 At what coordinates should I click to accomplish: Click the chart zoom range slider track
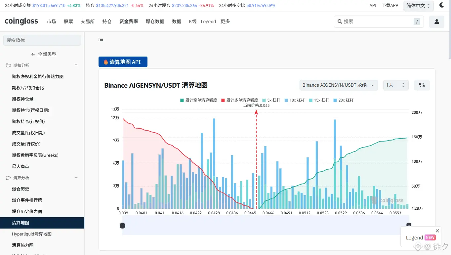(x=266, y=225)
